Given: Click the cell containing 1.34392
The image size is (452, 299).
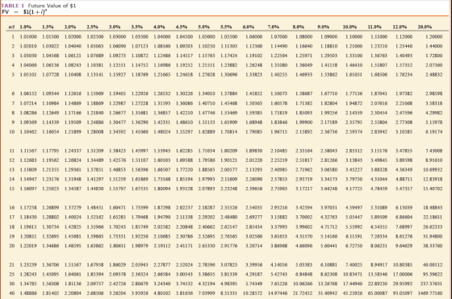Looking at the screenshot, I should 118,132.
